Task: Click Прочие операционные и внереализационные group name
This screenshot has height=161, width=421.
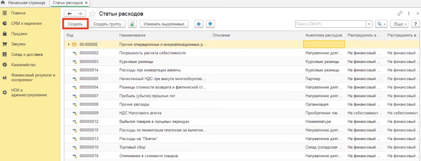Action: (163, 44)
